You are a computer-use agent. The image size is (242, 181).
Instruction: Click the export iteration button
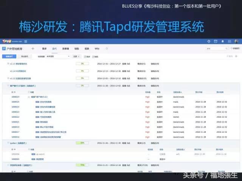(25, 56)
